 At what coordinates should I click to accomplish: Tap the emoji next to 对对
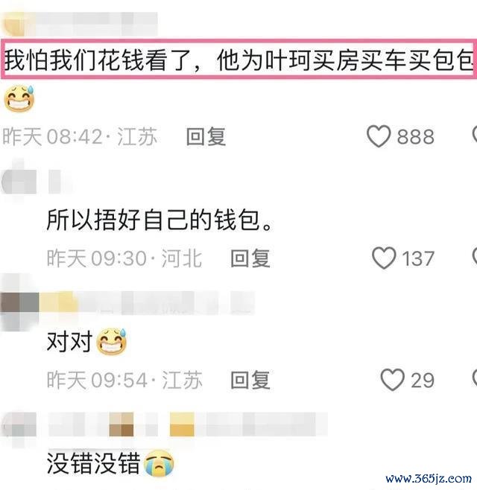coord(111,342)
